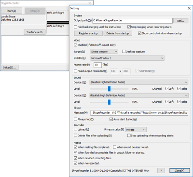The width and height of the screenshot is (193, 177).
Task: Open the Target Skype window dropdown
Action: [104, 52]
